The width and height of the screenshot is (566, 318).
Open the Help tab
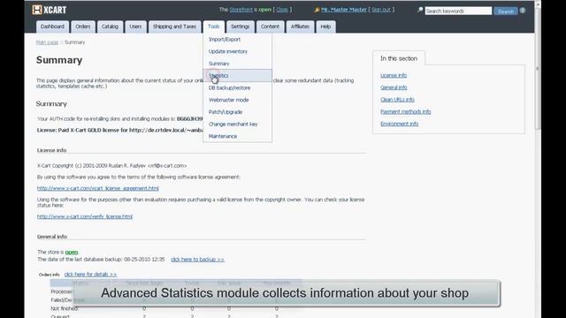[x=325, y=26]
